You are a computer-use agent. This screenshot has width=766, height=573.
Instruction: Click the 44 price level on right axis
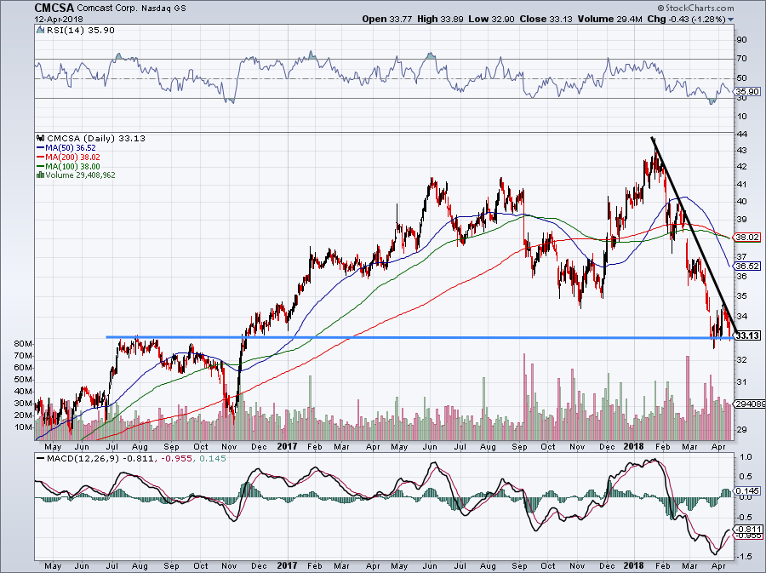click(741, 134)
